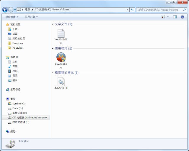This screenshot has height=151, width=189.
Task: Click the CD drive icon in details pane
Action: click(10, 144)
